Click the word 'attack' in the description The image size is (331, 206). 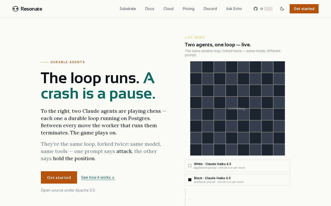[124, 151]
